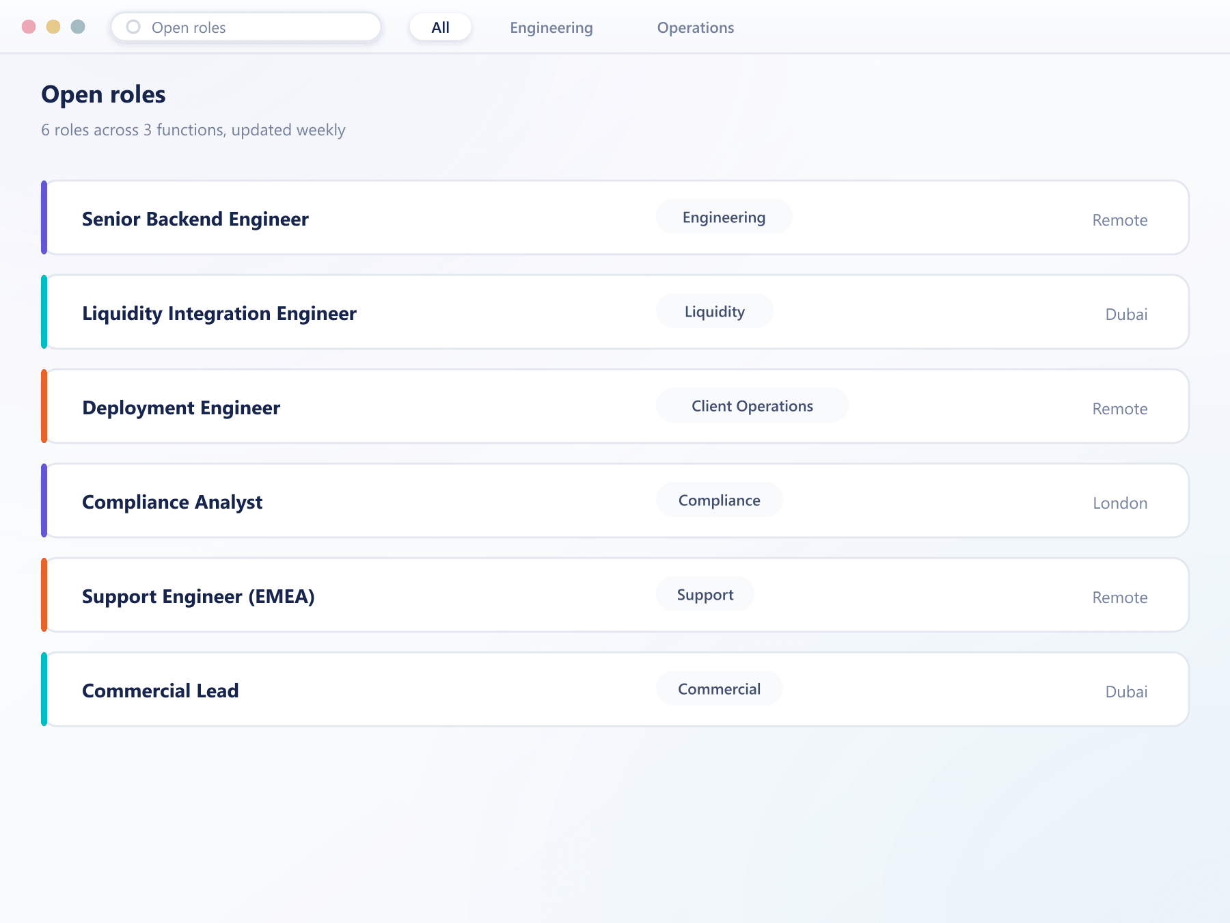Image resolution: width=1230 pixels, height=923 pixels.
Task: Click the Engineering tag on Senior Backend Engineer
Action: (724, 217)
